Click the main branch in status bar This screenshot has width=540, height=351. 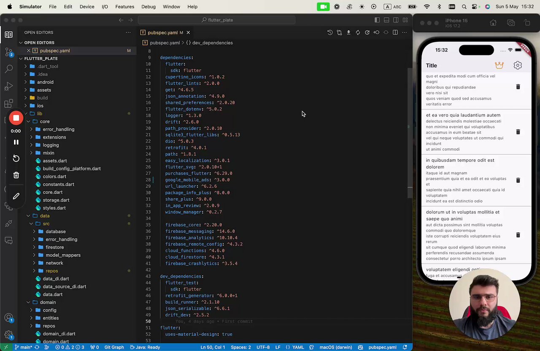(24, 347)
